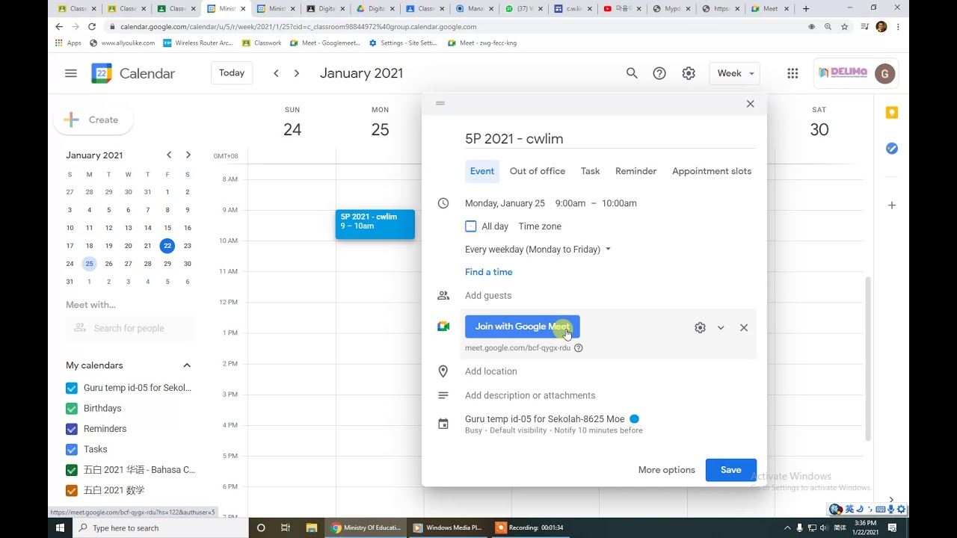Select the Event tab

coord(481,171)
